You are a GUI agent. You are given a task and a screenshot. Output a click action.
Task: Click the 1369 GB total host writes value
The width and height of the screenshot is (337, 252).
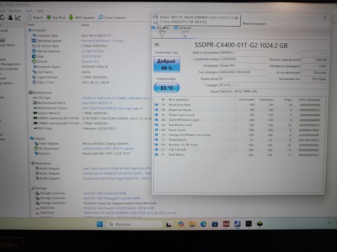[315, 60]
